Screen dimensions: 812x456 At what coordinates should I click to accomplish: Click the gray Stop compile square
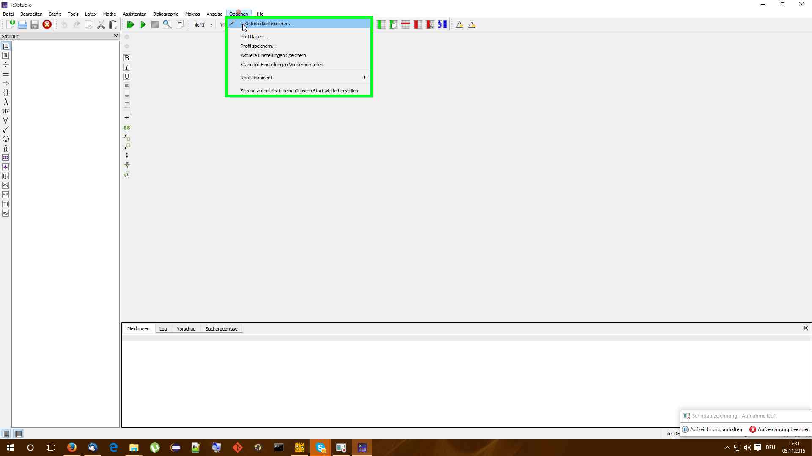pyautogui.click(x=155, y=24)
